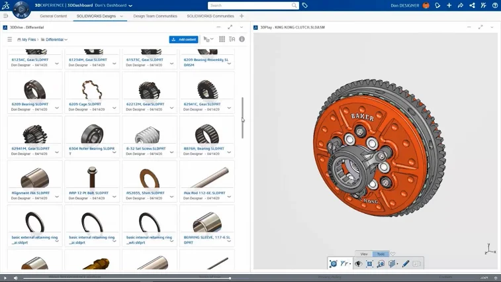Select the View tab in 3DPlay toolbar
The height and width of the screenshot is (282, 501).
click(364, 254)
